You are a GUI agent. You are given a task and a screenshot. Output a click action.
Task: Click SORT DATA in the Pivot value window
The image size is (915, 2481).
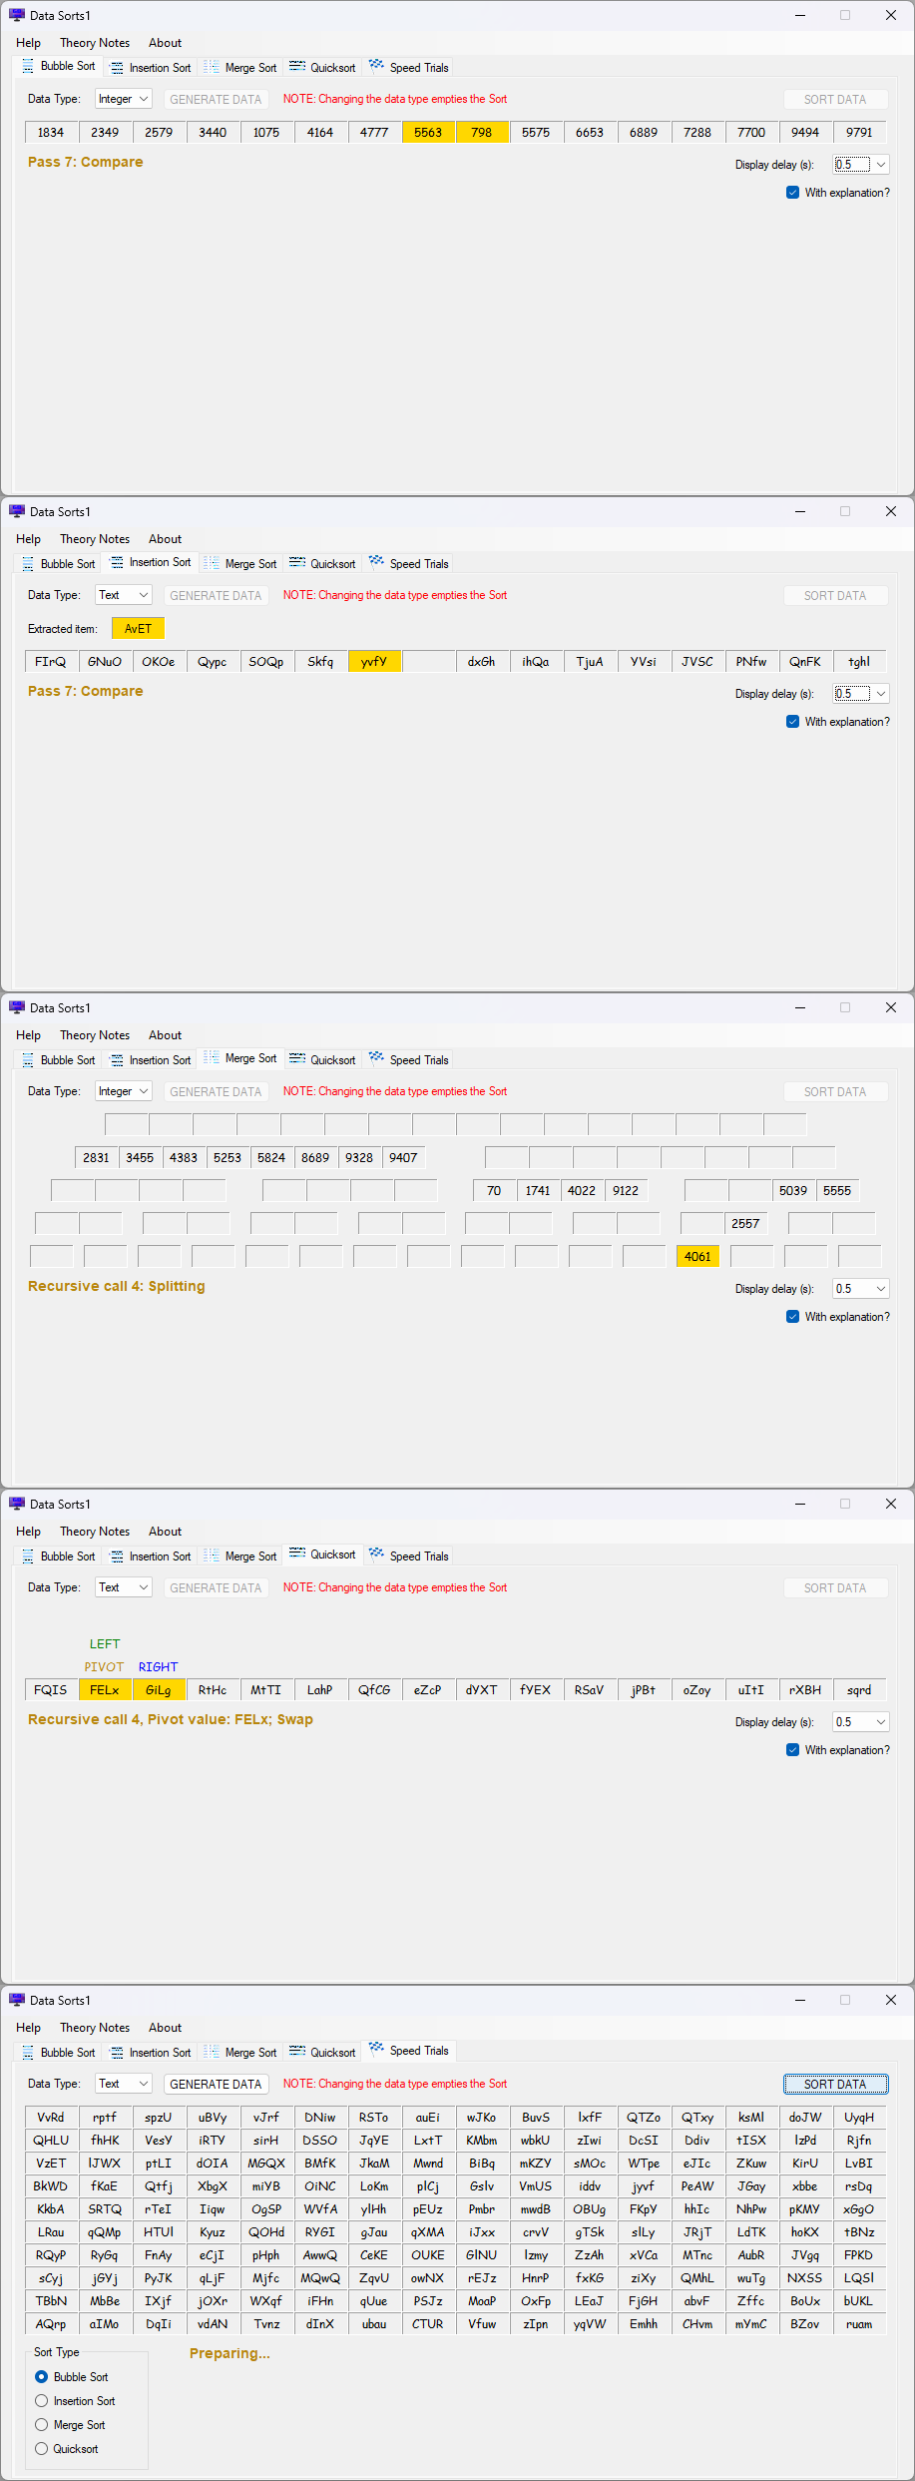click(835, 1587)
